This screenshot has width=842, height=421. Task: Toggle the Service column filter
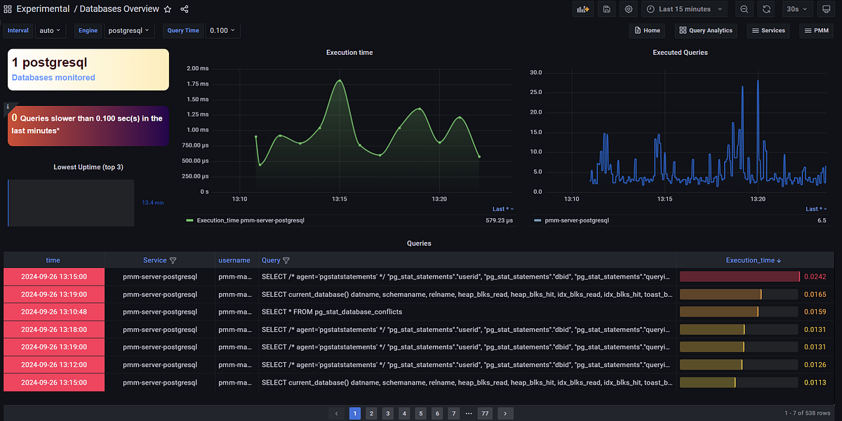[174, 260]
